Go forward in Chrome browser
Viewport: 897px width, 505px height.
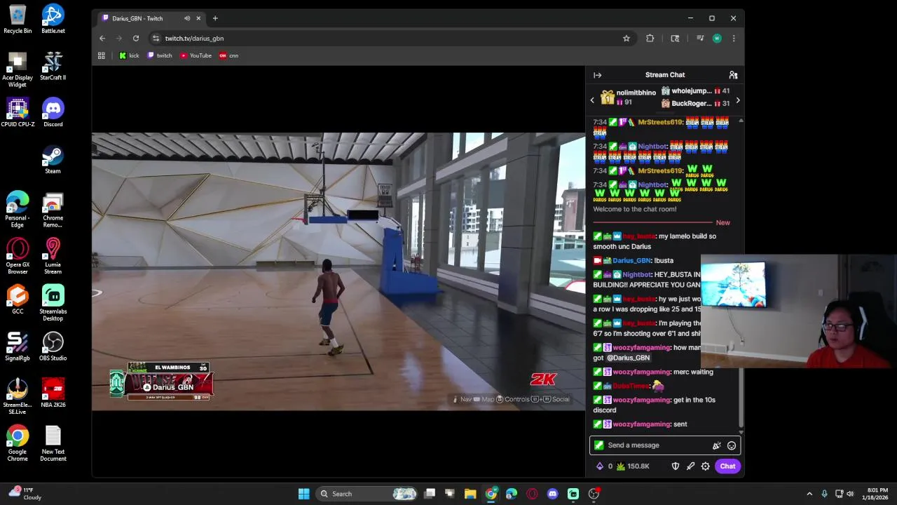tap(119, 39)
